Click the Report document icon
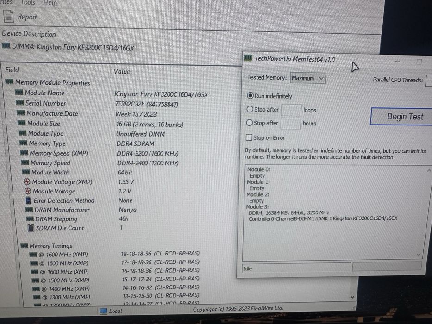The width and height of the screenshot is (432, 324). (8, 16)
